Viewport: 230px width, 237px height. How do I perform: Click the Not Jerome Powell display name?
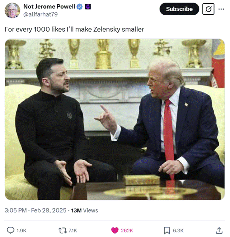[49, 7]
